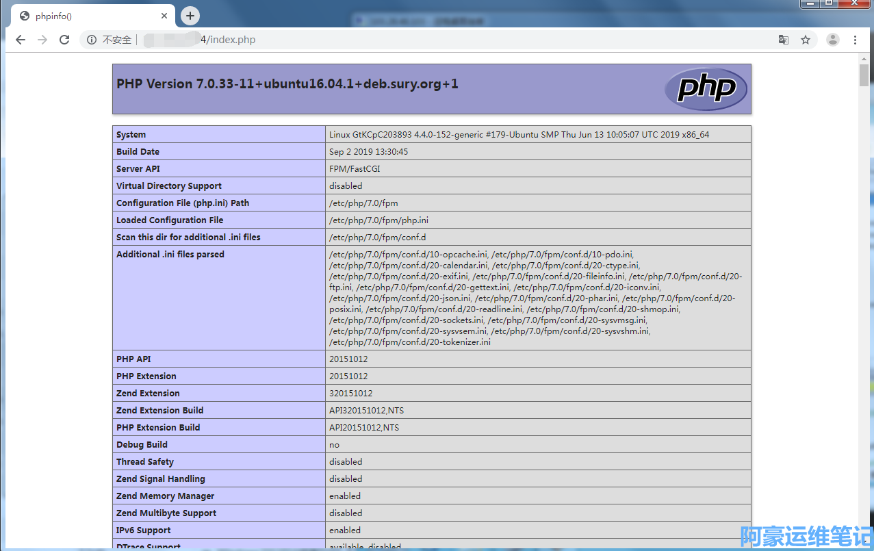Click the address bar URL field
This screenshot has height=551, width=874.
click(x=411, y=40)
